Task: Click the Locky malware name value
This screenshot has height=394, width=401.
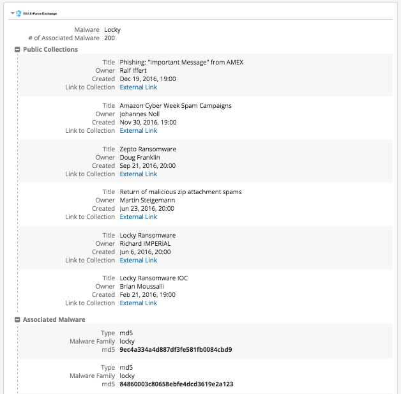Action: 112,29
